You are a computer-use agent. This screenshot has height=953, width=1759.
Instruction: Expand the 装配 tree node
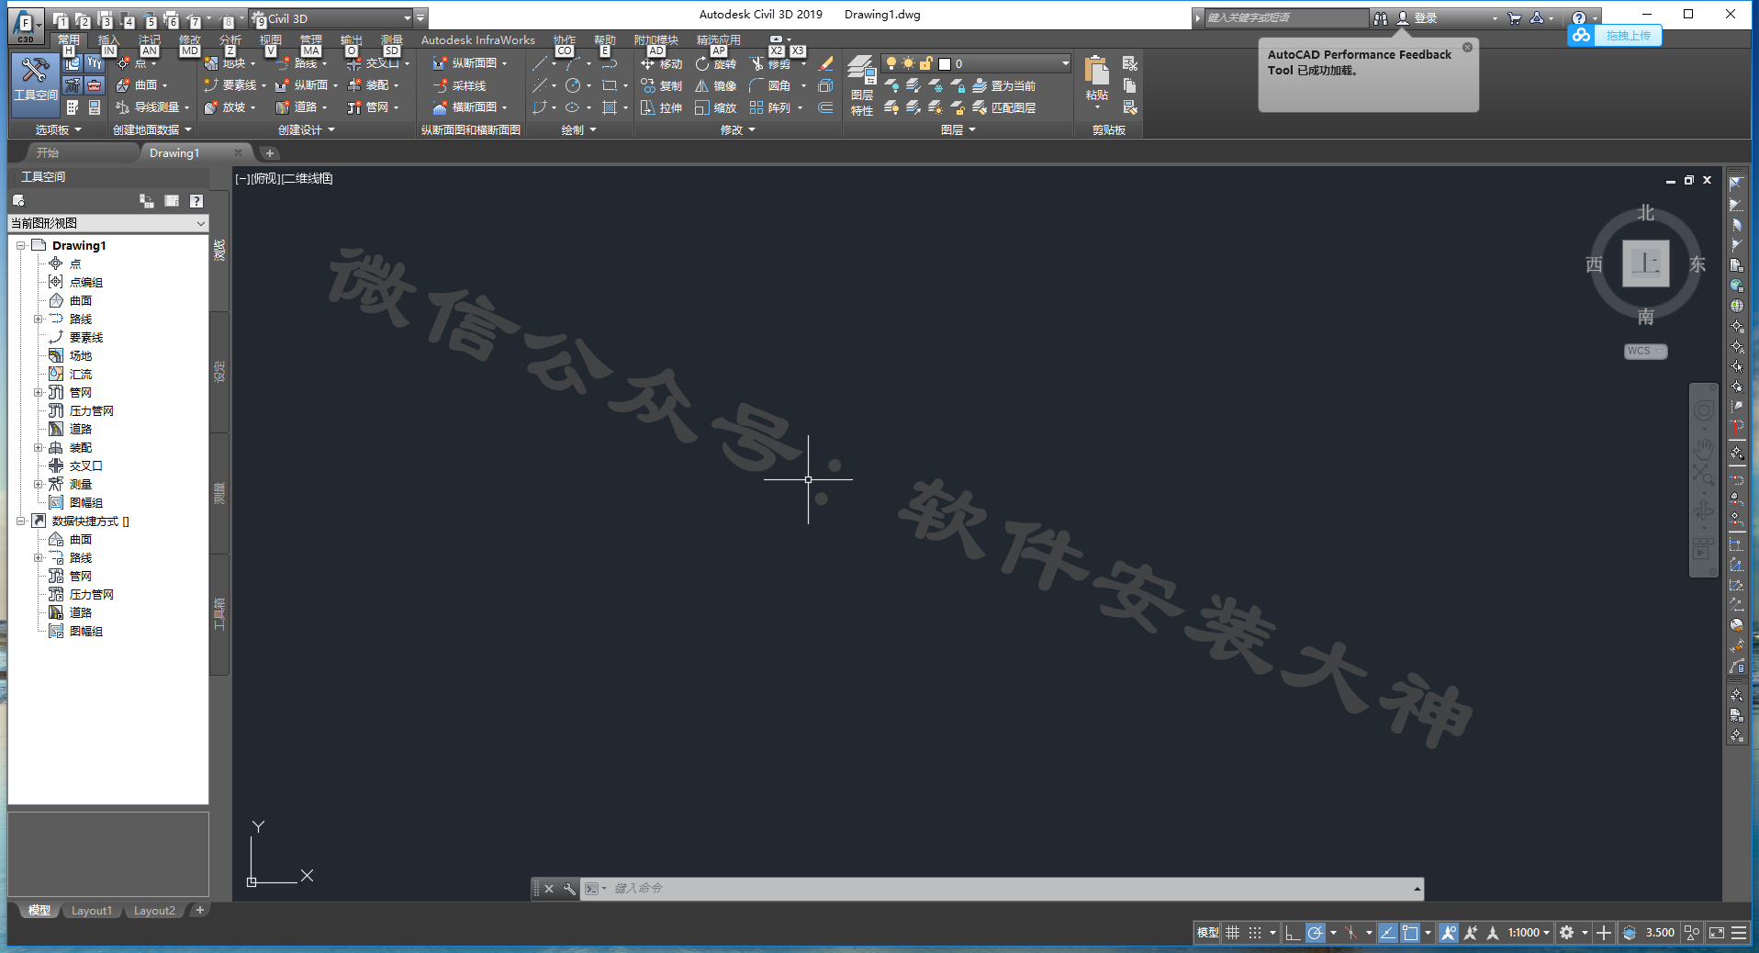pyautogui.click(x=39, y=447)
